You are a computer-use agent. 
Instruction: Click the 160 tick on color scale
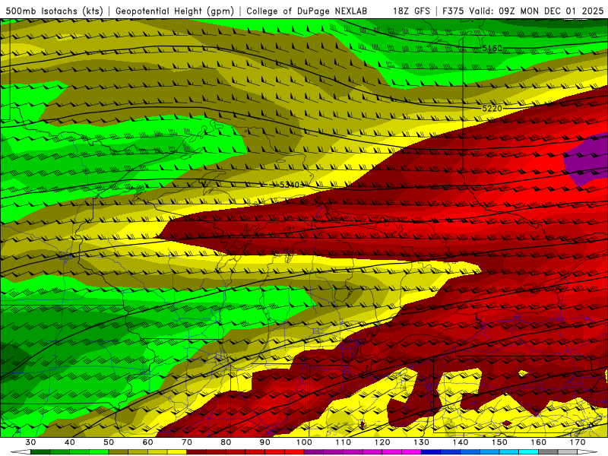(539, 442)
